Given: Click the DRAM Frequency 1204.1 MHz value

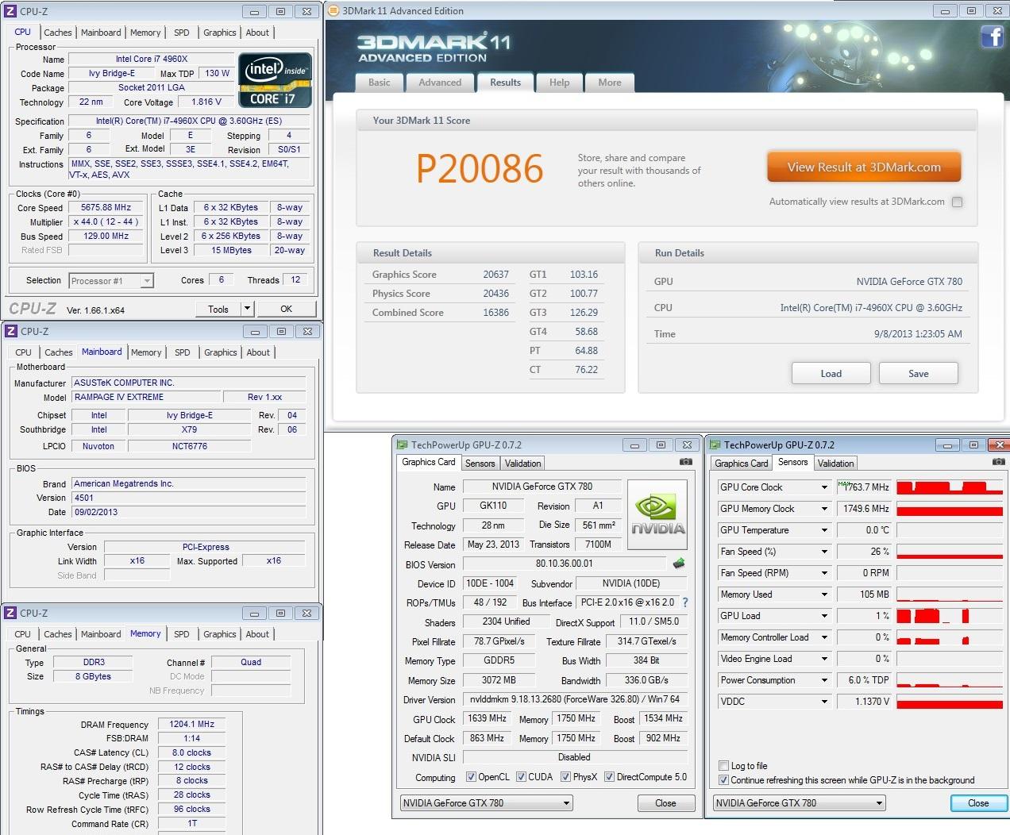Looking at the screenshot, I should pos(191,724).
